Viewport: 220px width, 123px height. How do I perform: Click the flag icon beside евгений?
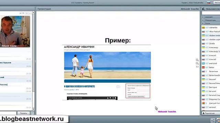tap(203, 107)
